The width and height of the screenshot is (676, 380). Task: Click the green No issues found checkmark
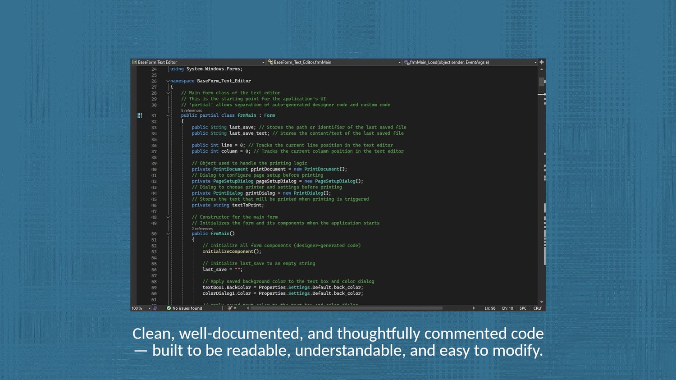(169, 308)
